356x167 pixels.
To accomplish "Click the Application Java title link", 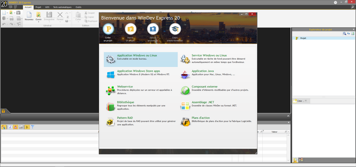I will pyautogui.click(x=202, y=71).
